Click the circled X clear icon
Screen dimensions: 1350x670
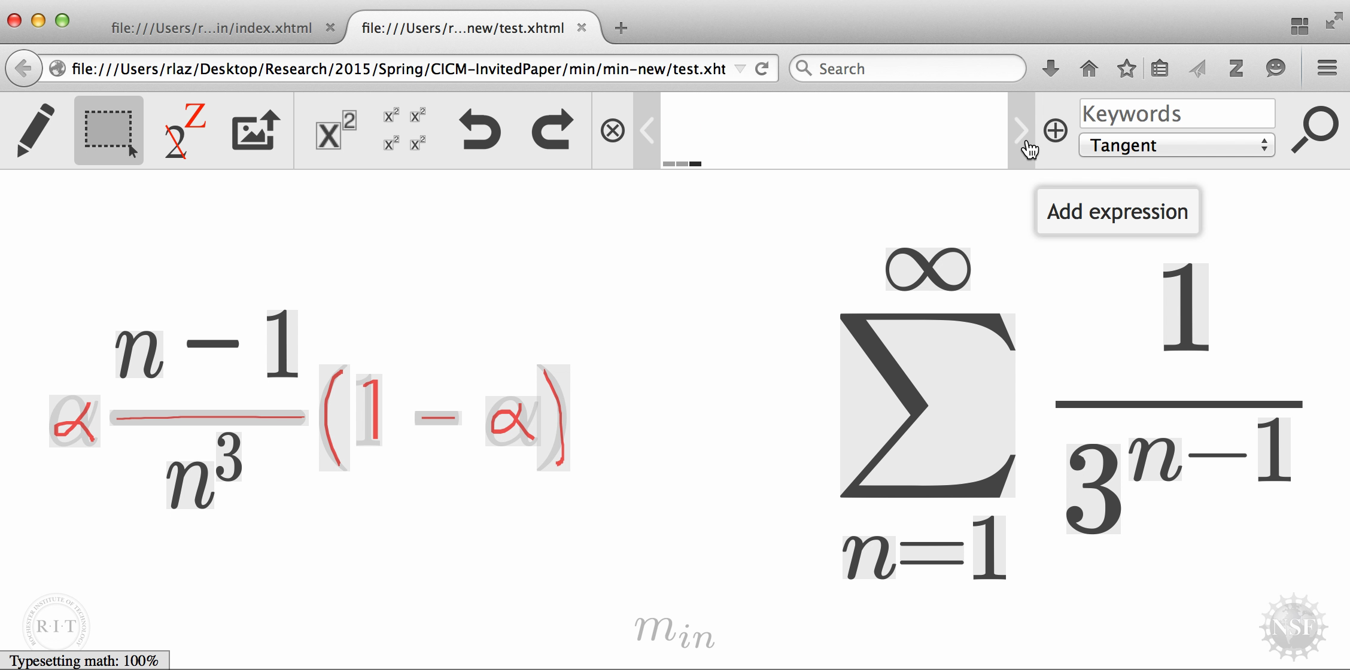tap(612, 130)
